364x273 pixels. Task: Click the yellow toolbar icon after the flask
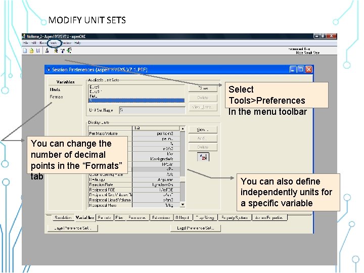pyautogui.click(x=56, y=51)
